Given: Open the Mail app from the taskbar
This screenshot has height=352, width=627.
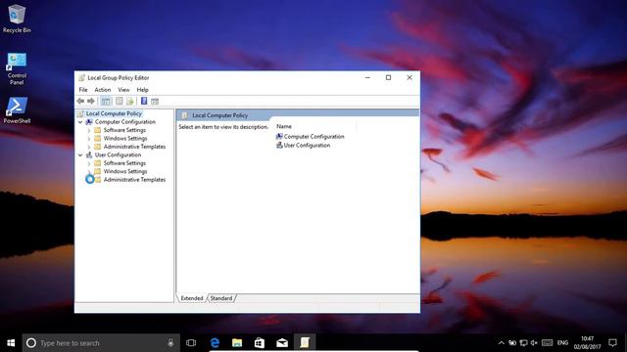Looking at the screenshot, I should [282, 343].
